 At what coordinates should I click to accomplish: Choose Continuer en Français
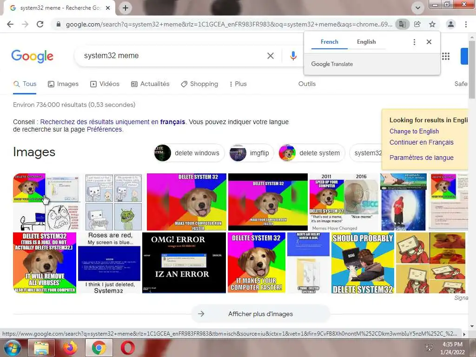[x=421, y=142]
